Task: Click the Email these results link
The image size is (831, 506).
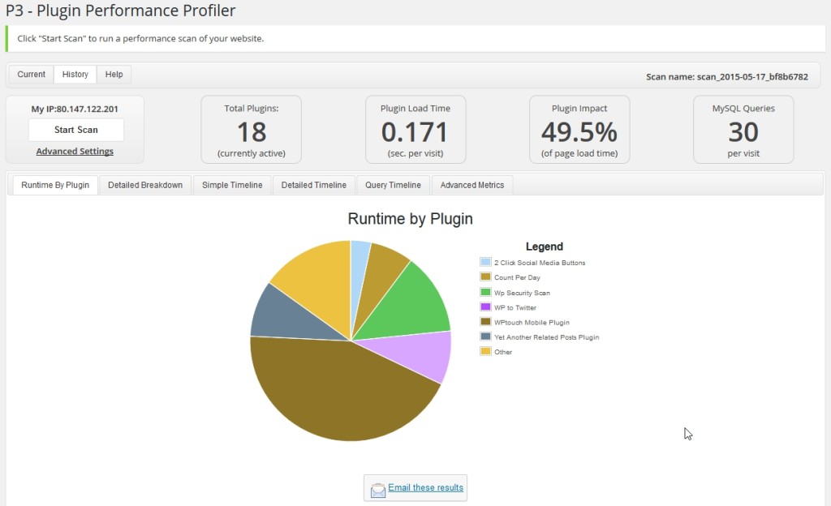Action: 425,487
